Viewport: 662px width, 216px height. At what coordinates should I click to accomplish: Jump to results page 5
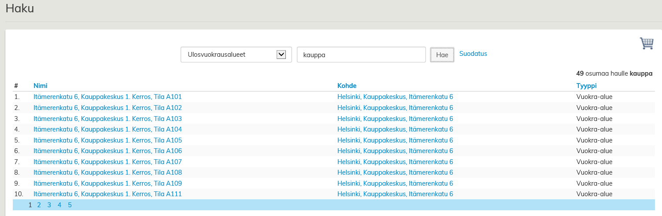(x=70, y=205)
